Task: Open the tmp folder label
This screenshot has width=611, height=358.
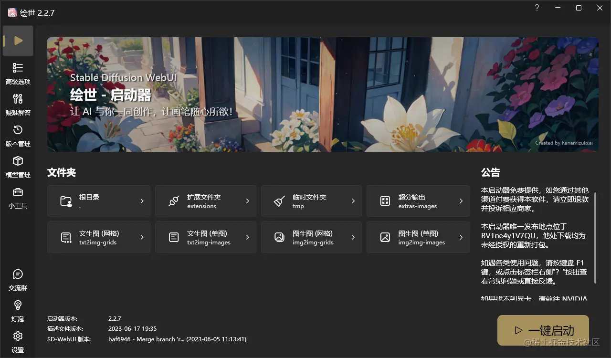Action: point(298,206)
